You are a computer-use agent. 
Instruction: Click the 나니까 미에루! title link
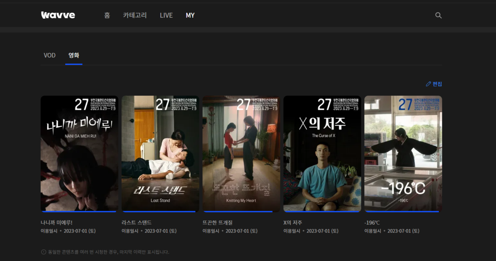[56, 222]
